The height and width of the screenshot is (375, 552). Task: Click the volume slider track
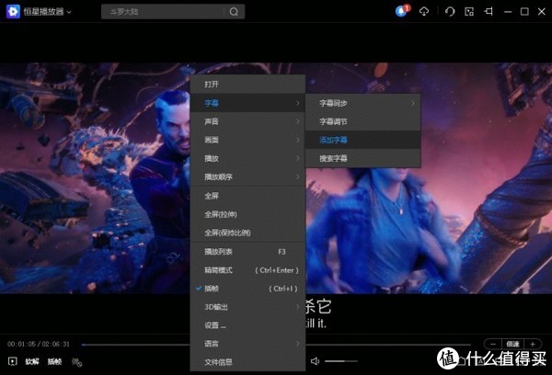click(x=341, y=361)
